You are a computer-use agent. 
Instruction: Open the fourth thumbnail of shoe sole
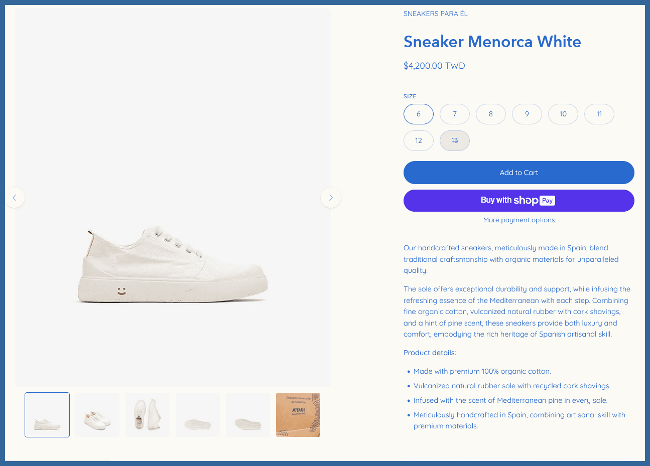tap(198, 415)
